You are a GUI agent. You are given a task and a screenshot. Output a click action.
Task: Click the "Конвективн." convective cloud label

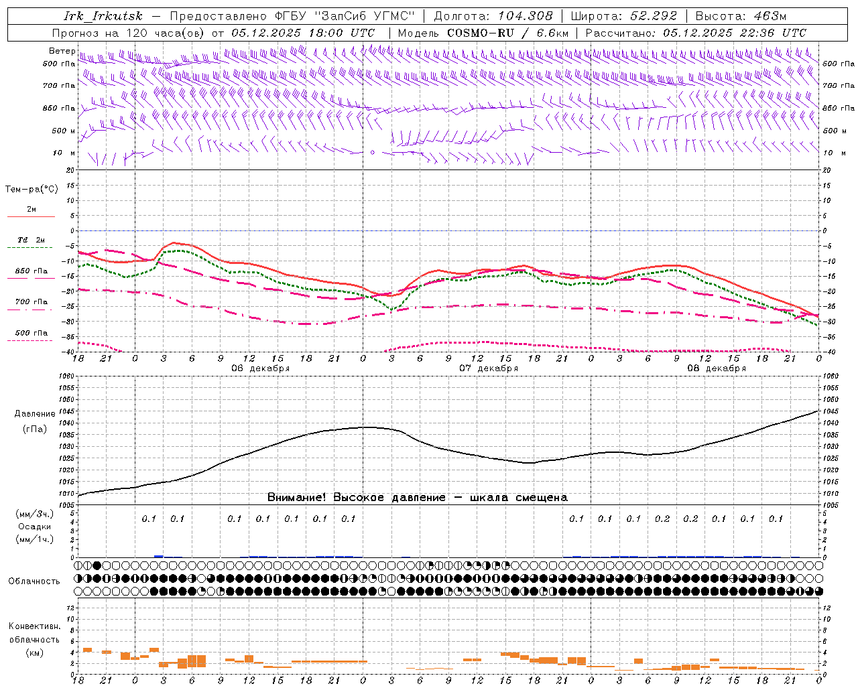click(34, 626)
